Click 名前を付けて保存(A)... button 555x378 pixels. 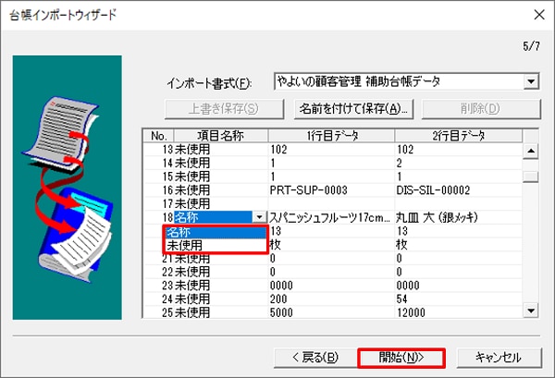[353, 109]
